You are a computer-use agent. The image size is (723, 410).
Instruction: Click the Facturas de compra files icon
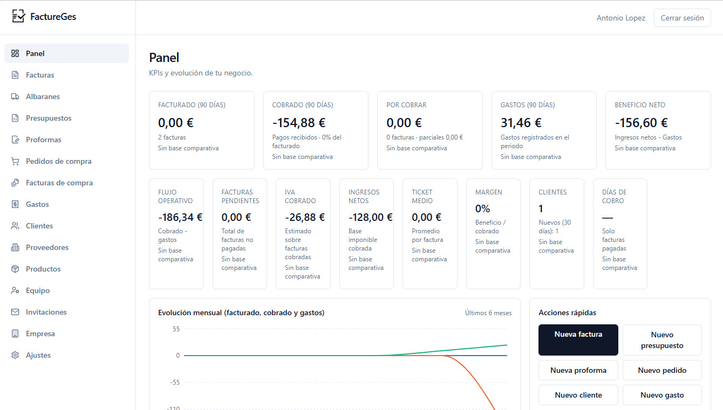point(15,183)
